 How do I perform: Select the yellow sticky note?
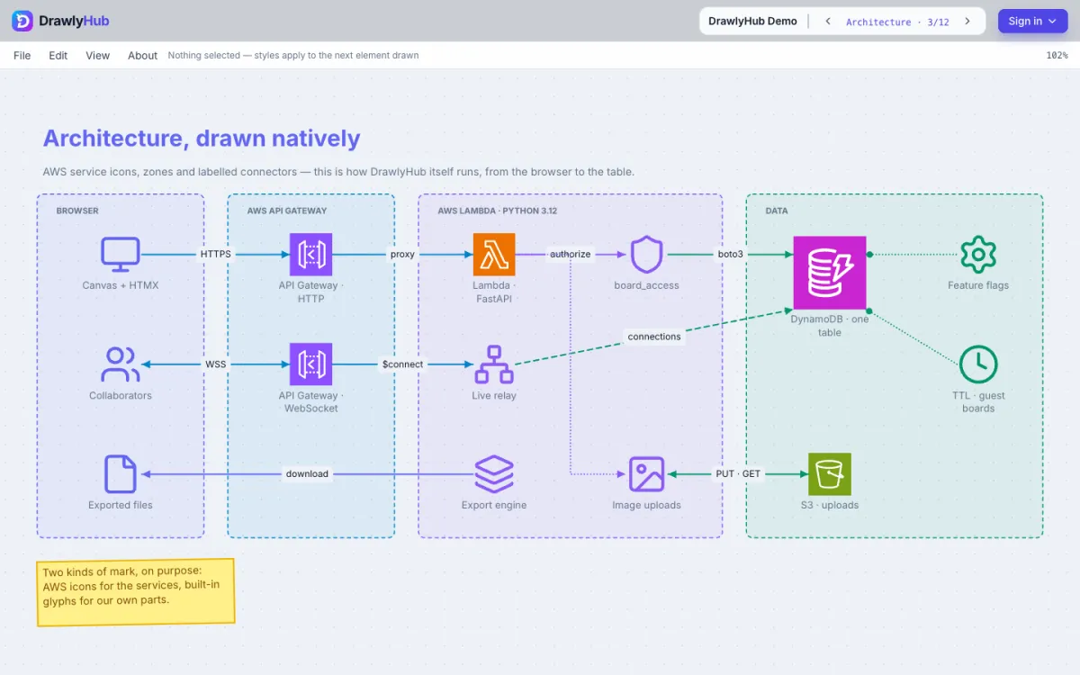point(136,592)
